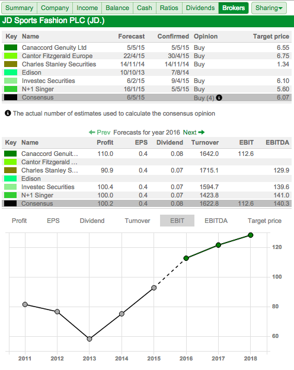Click the Prev forecasts arrow link

coord(100,132)
